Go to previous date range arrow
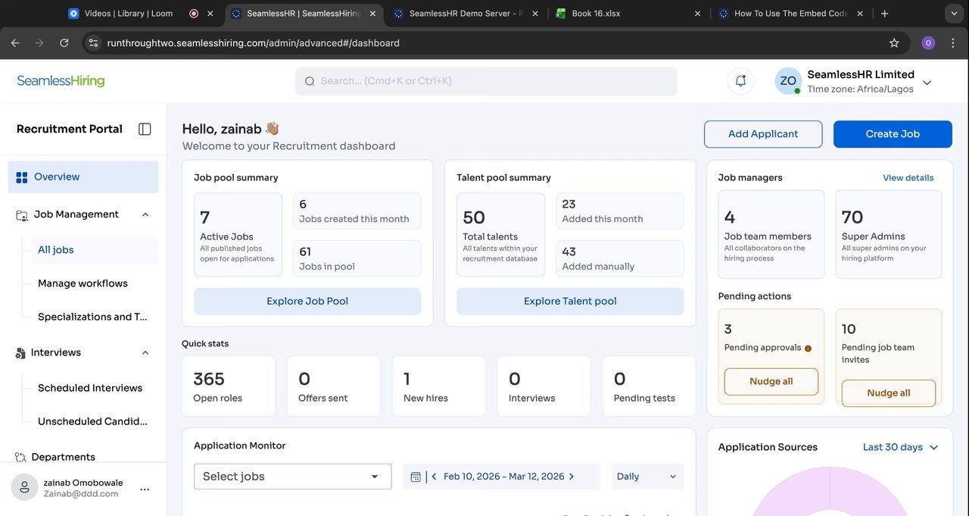This screenshot has height=516, width=969. (435, 477)
